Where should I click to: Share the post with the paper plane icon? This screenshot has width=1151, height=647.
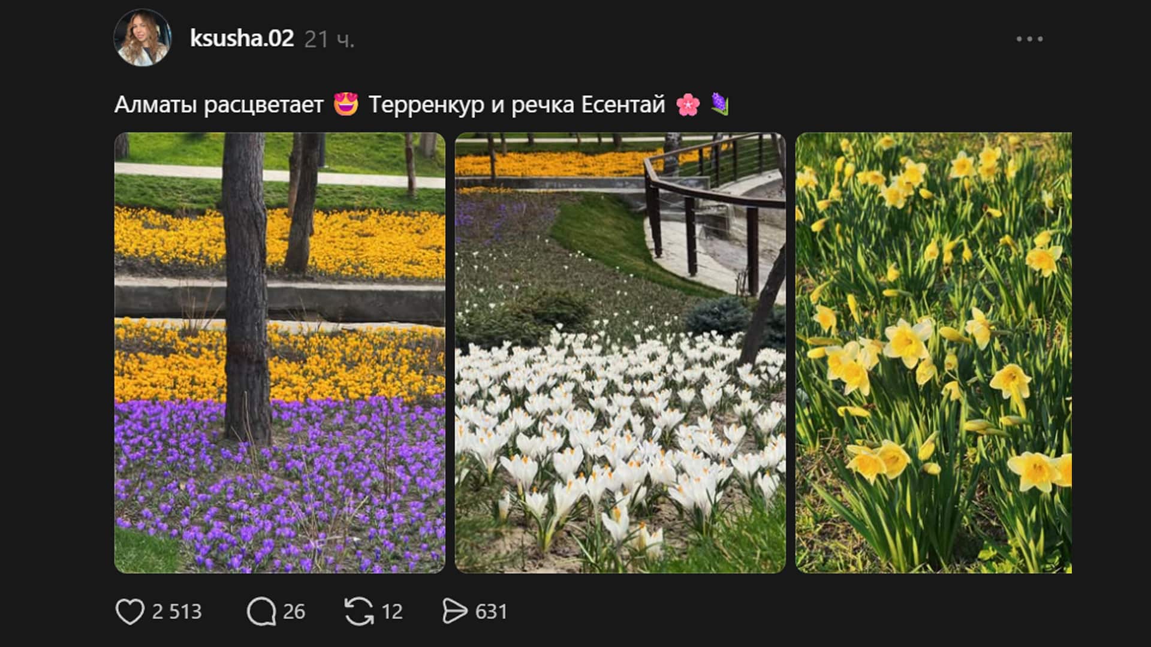pos(454,612)
